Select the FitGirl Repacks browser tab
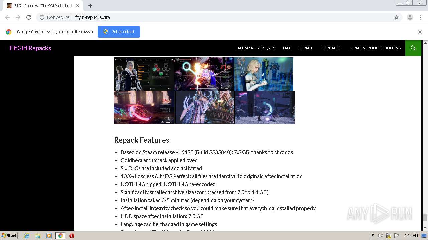This screenshot has height=240, width=428. click(43, 6)
